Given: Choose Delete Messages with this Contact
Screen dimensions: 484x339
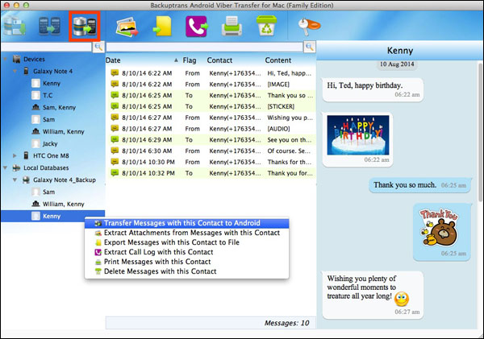Looking at the screenshot, I should [x=187, y=271].
